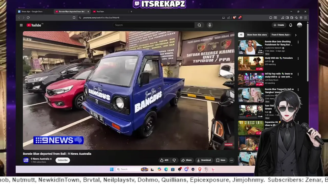Save video to a playlist
Viewport: 328px width, 184px height.
pyautogui.click(x=221, y=160)
